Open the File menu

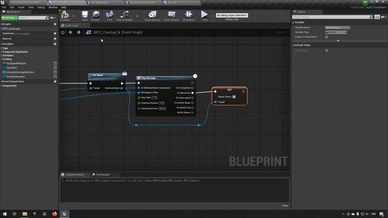(4, 7)
